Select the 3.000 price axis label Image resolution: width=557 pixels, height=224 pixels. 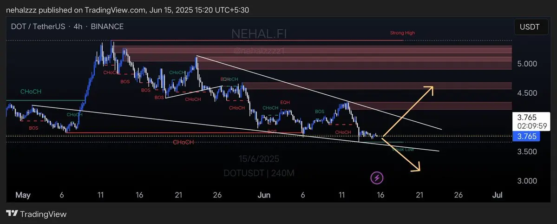527,181
